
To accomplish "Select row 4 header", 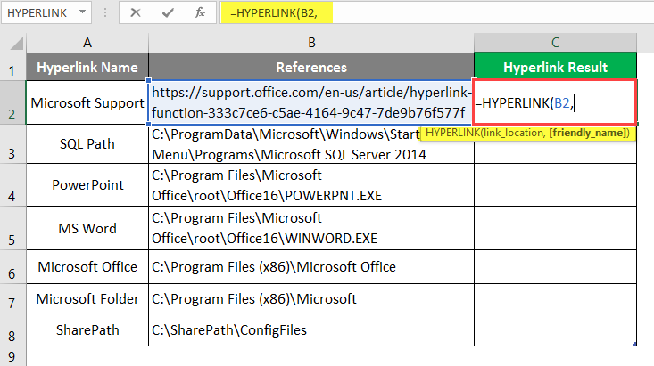I will [12, 185].
